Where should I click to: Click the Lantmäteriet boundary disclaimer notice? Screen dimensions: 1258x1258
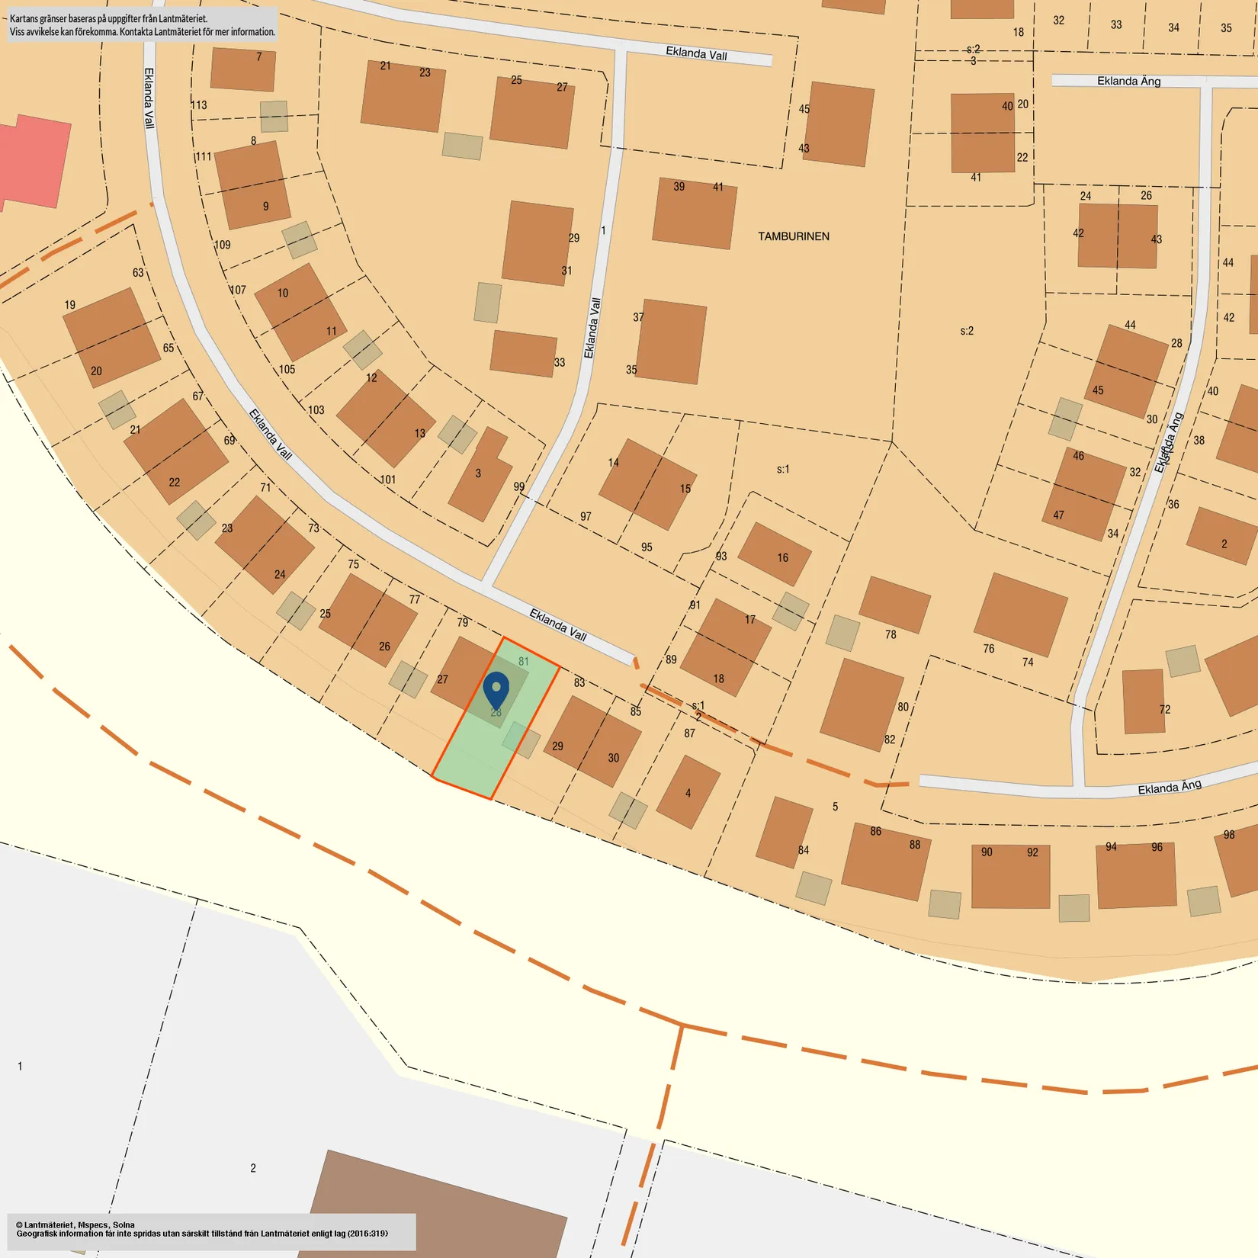tap(143, 25)
